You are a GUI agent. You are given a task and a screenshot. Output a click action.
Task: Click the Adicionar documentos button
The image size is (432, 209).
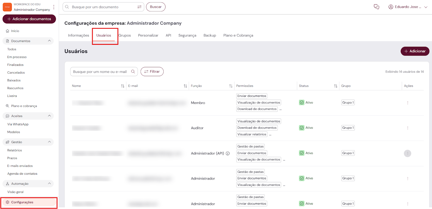click(x=29, y=19)
